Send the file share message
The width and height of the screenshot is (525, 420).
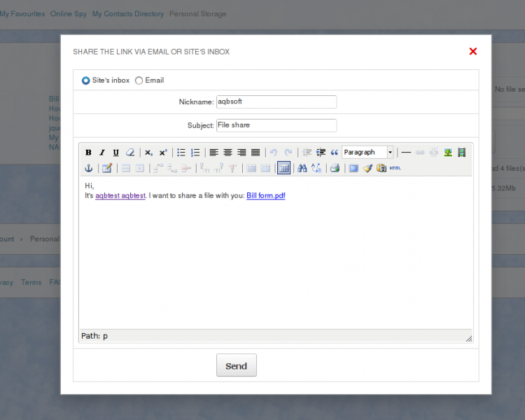[x=237, y=365]
